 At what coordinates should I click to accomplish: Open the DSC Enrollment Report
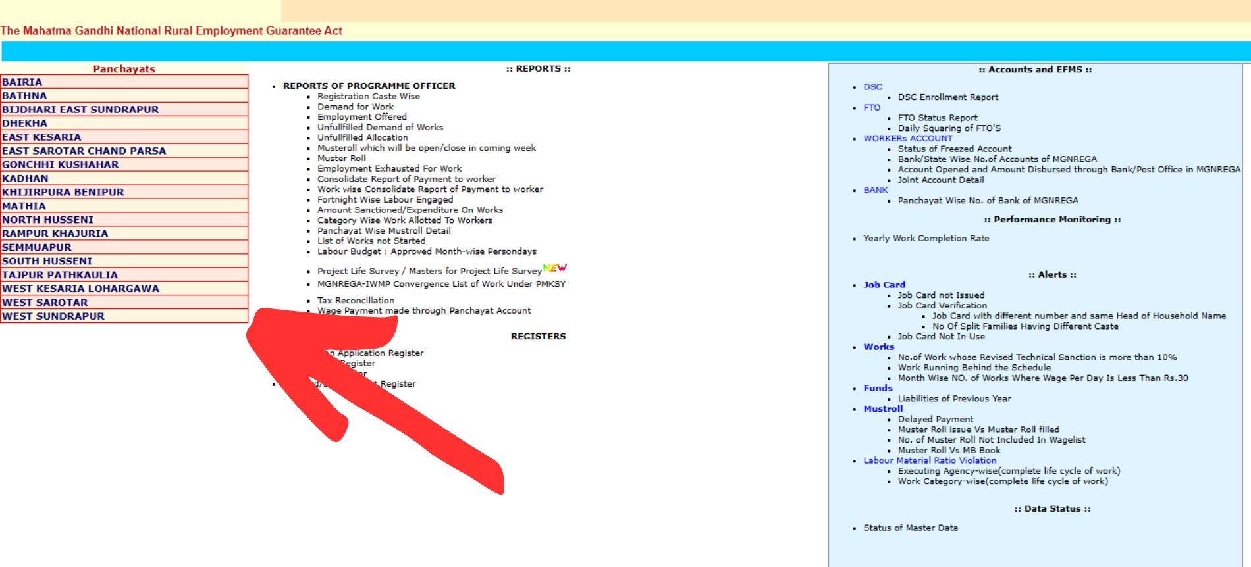coord(947,97)
